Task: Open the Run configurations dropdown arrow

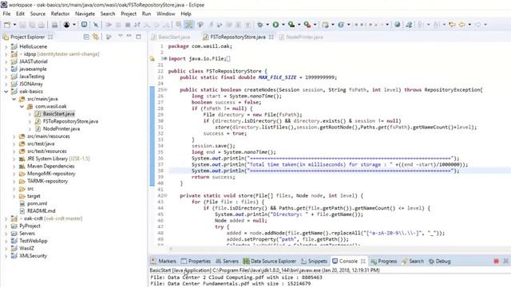Action: [283, 25]
